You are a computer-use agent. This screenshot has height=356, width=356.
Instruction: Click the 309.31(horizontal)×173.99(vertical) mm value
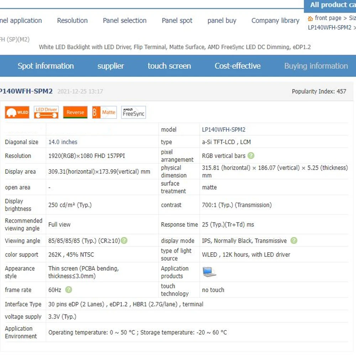(x=99, y=172)
